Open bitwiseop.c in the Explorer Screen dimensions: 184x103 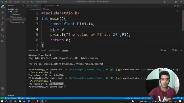16,14
